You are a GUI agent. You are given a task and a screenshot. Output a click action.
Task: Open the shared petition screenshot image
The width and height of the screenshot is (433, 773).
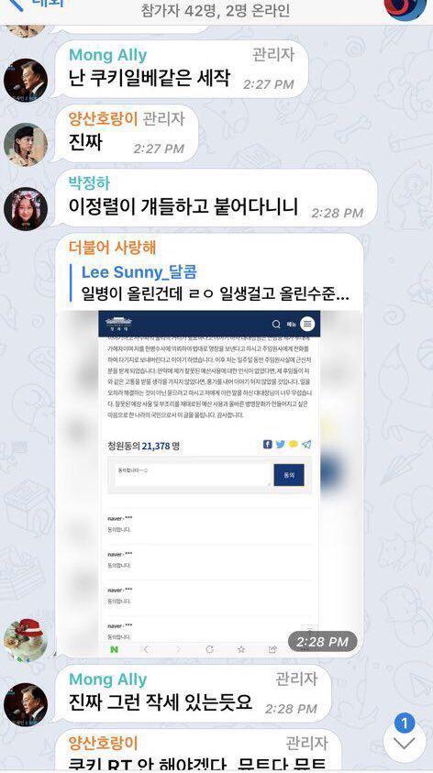209,483
